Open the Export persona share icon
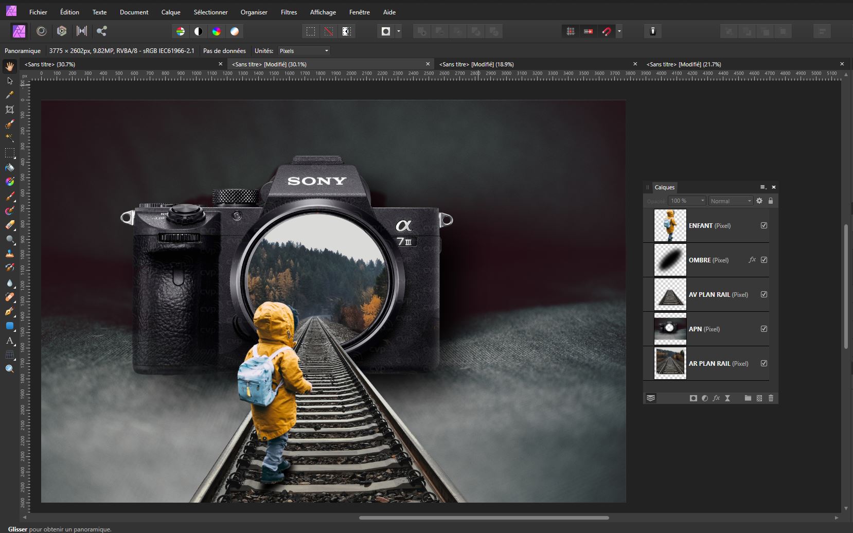 (102, 31)
